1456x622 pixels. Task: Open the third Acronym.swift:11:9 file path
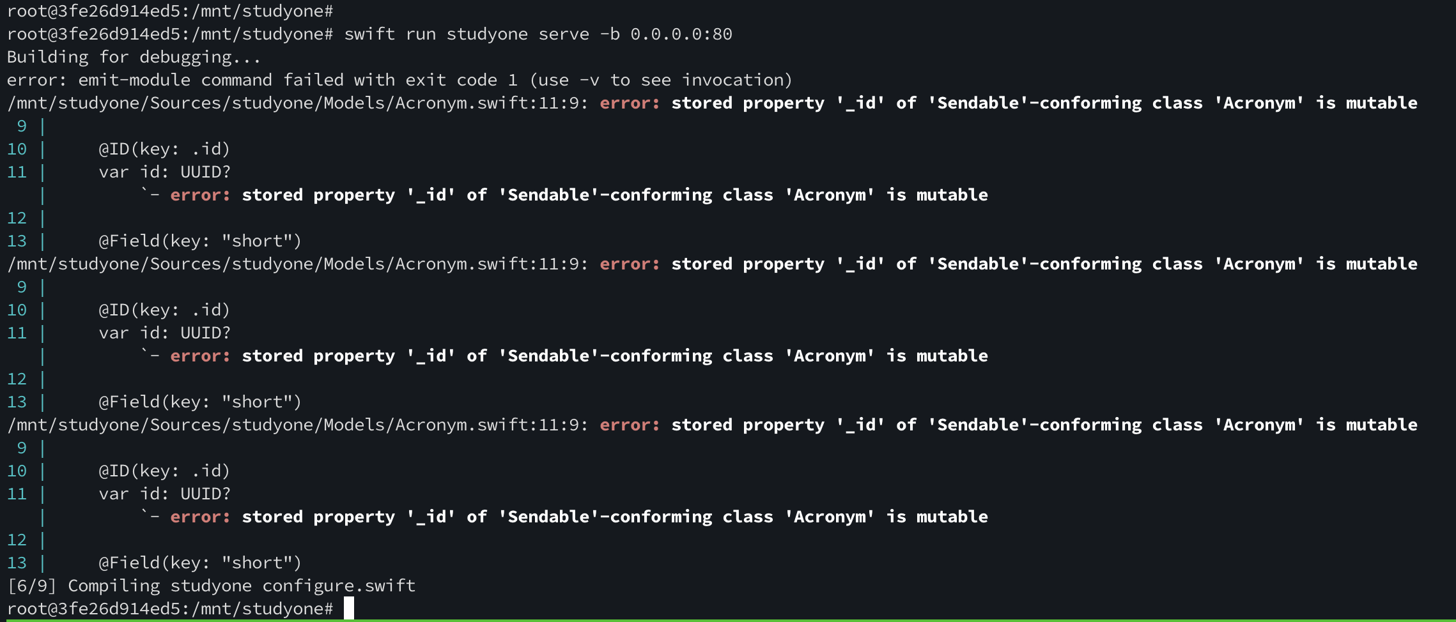pyautogui.click(x=297, y=425)
